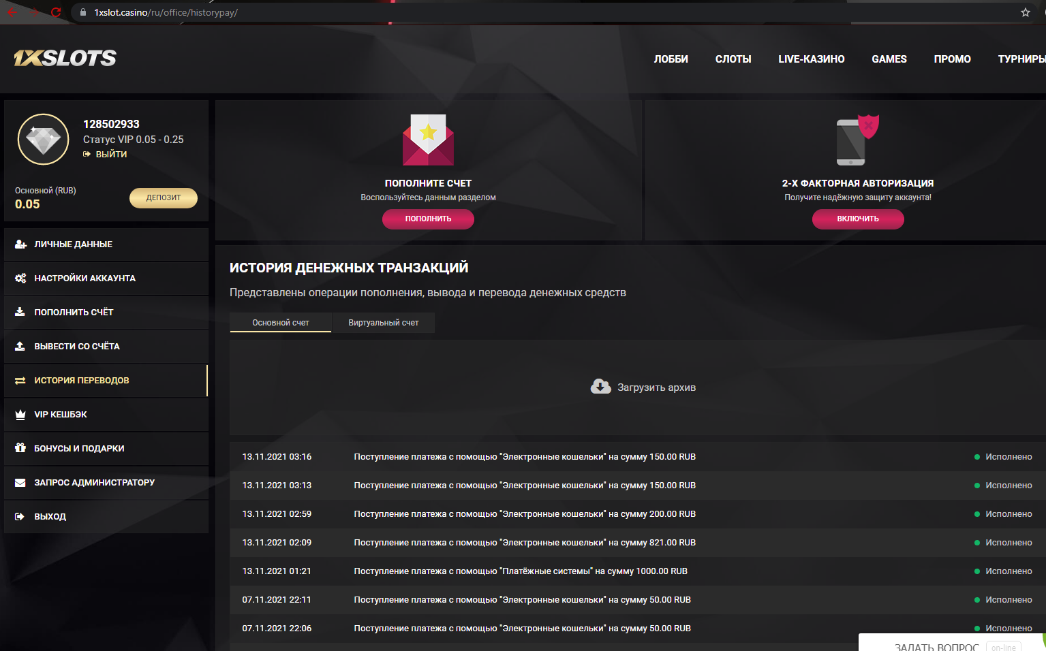The image size is (1046, 651).
Task: Open the ПОПОЛНИТЬ СЧЁТ sidebar section
Action: (x=106, y=313)
